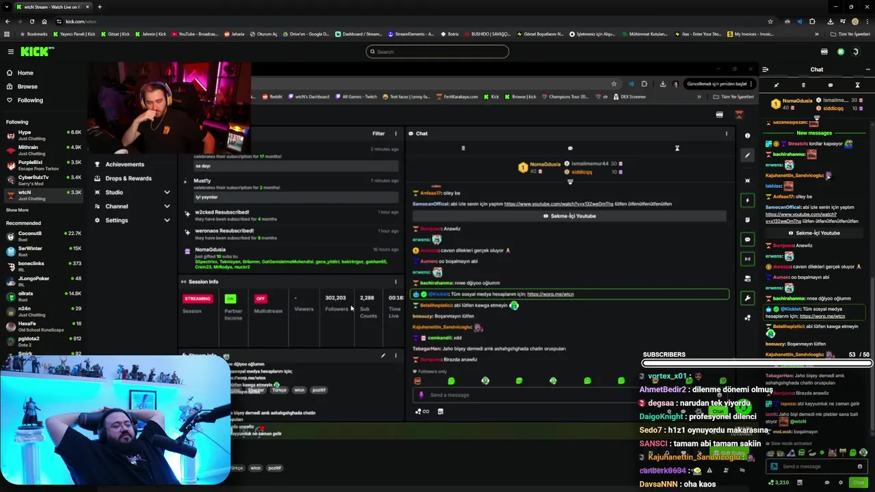Open CyberRulzTv channel in sidebar
Screen dimensions: 875x492
point(42,180)
